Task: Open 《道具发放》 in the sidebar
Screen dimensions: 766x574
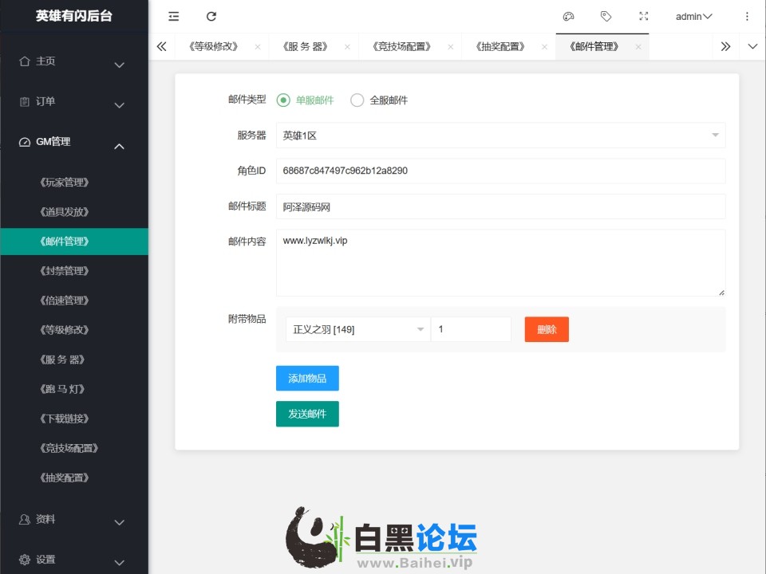Action: pyautogui.click(x=74, y=212)
